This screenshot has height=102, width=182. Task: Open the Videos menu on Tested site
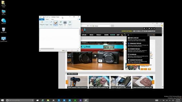92,35
